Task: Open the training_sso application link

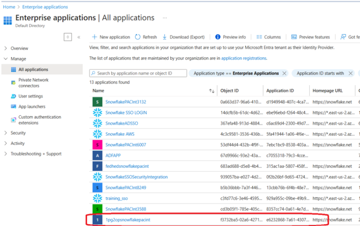Action: 116,198
